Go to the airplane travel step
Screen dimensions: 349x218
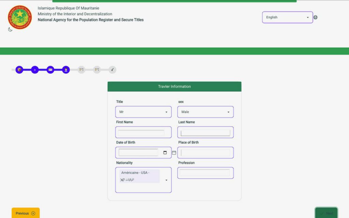click(35, 70)
